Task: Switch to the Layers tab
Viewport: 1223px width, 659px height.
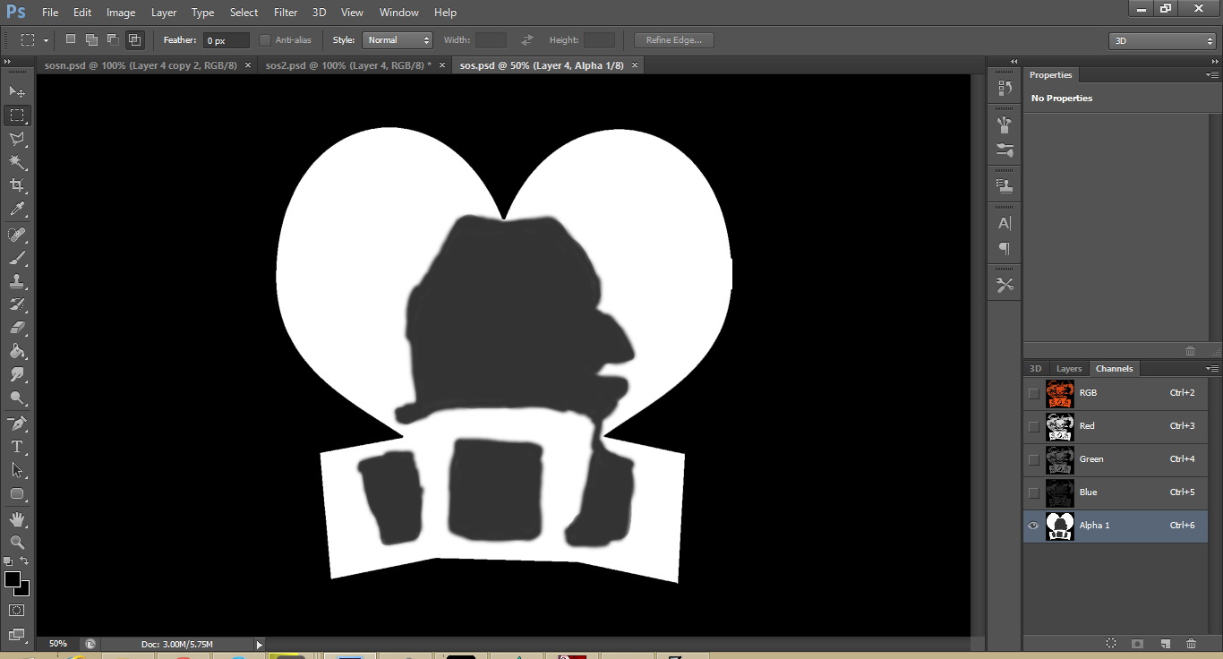Action: pos(1069,369)
